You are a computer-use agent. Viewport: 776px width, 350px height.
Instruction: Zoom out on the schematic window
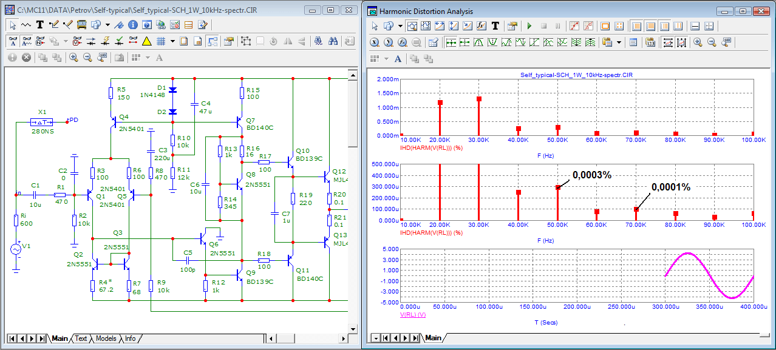tap(87, 57)
